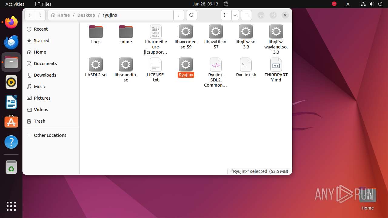Open the Logs folder
Viewport: 388px width, 218px height.
(x=96, y=32)
